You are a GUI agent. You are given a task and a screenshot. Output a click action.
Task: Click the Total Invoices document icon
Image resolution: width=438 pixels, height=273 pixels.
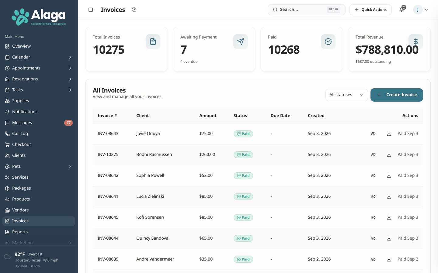click(153, 42)
